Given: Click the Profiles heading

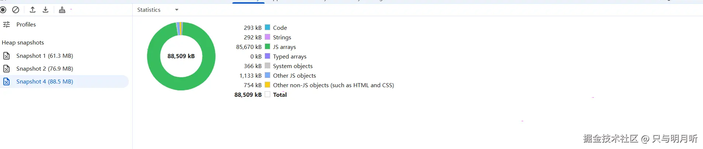Looking at the screenshot, I should pyautogui.click(x=26, y=25).
